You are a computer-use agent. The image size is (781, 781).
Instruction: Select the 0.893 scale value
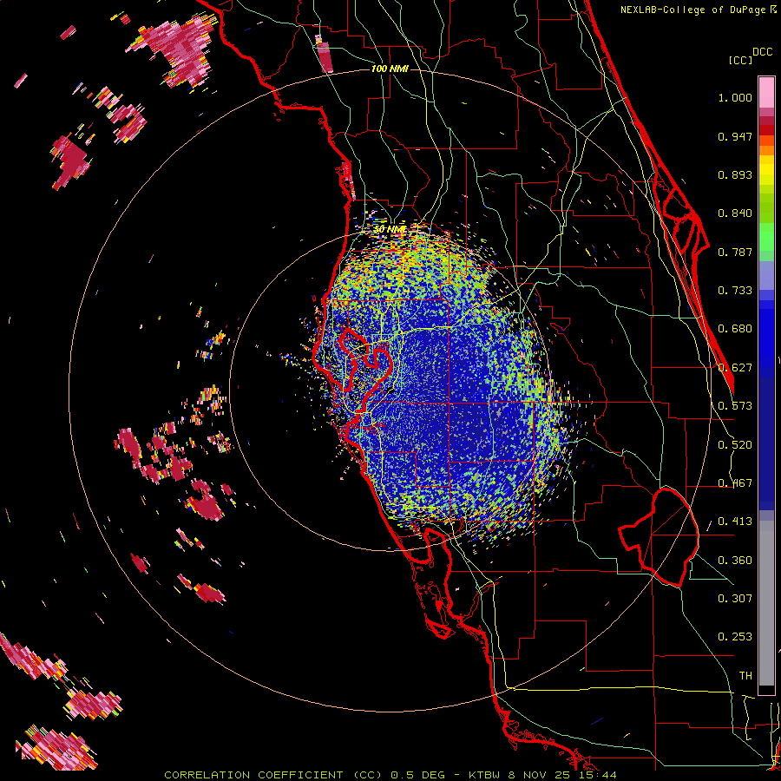[x=735, y=174]
